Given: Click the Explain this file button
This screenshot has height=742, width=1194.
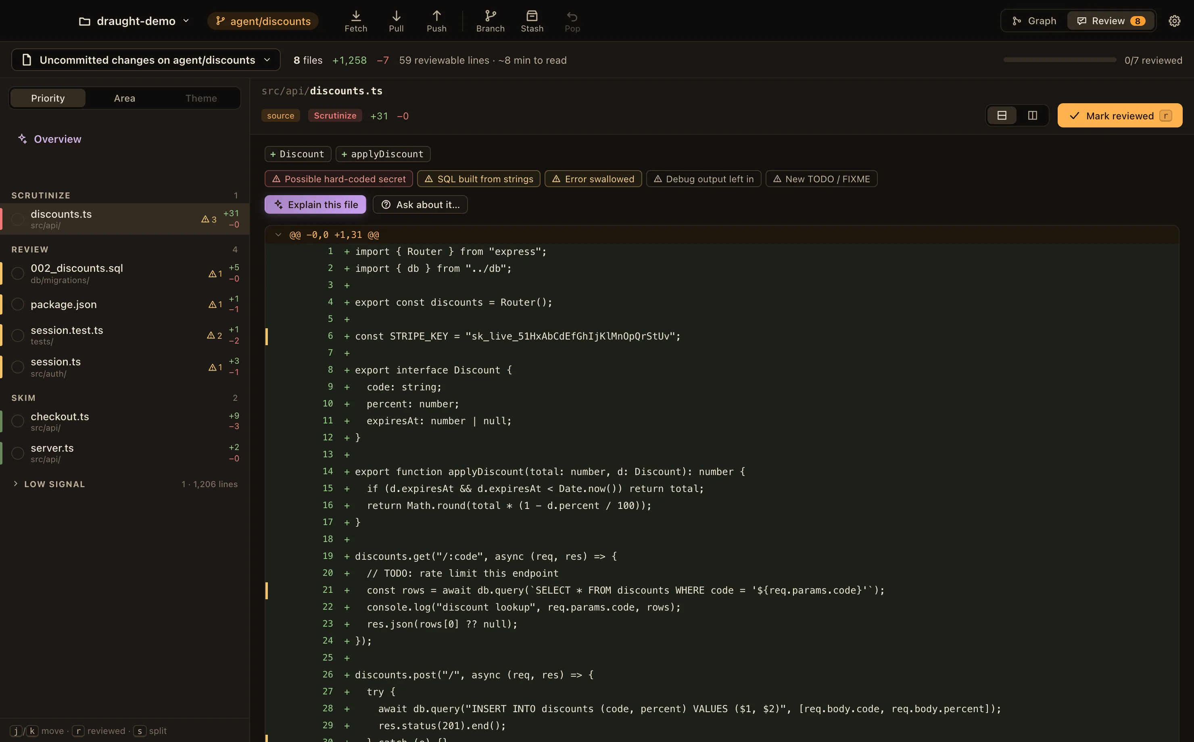Looking at the screenshot, I should 315,204.
